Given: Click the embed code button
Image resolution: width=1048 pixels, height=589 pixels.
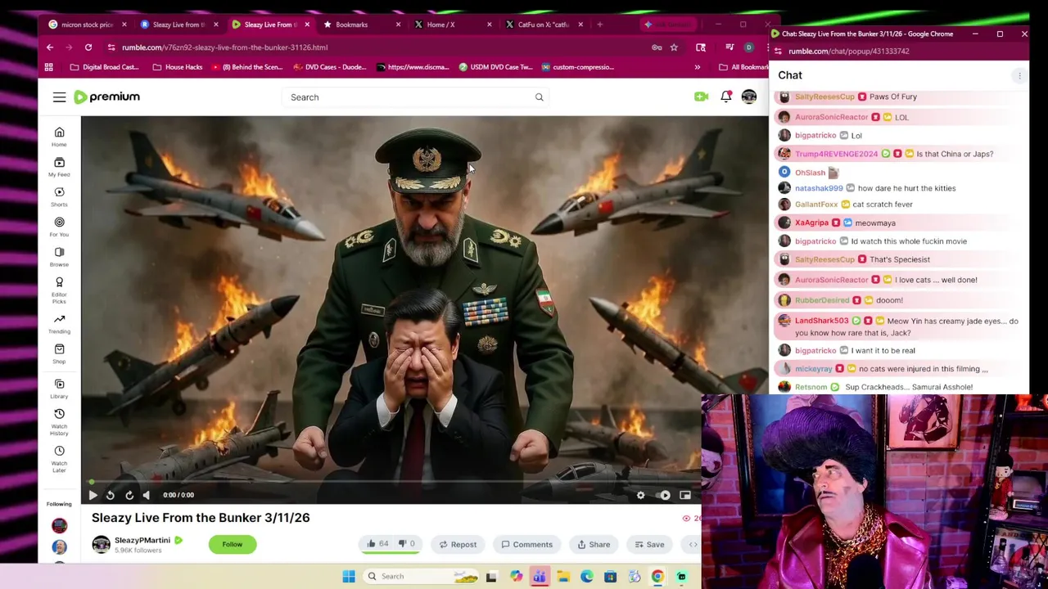Looking at the screenshot, I should point(693,545).
